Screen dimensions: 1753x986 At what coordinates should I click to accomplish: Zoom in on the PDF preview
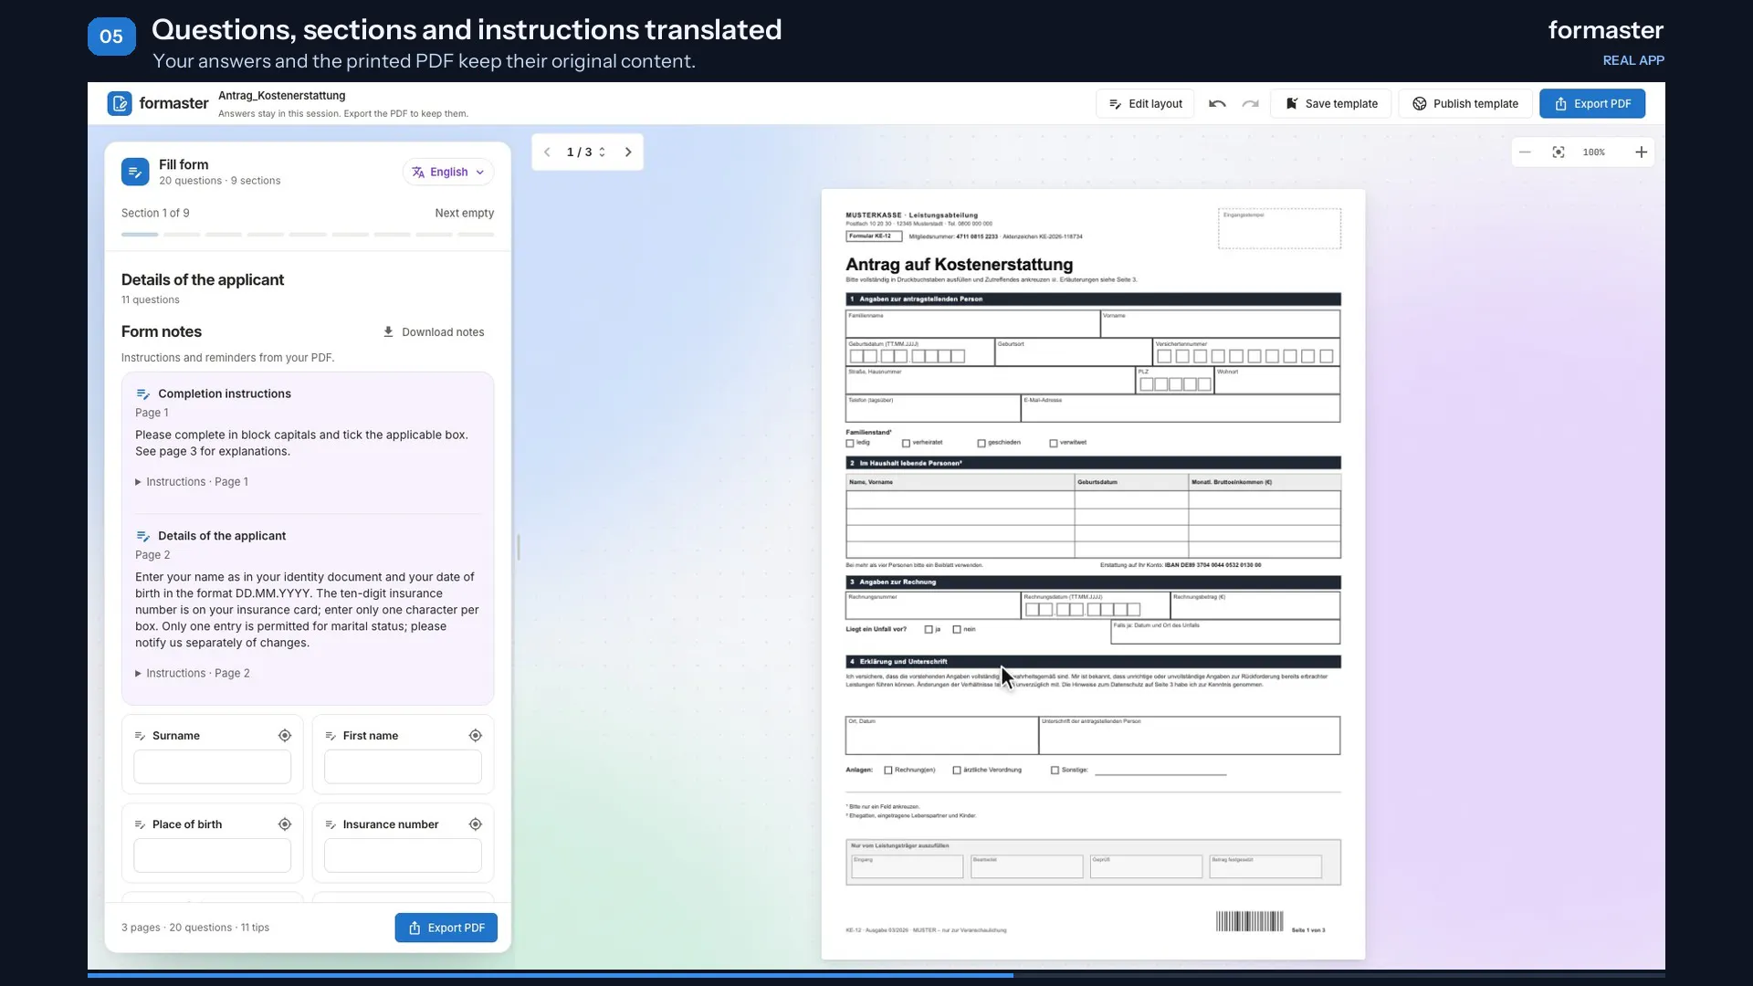pos(1641,152)
